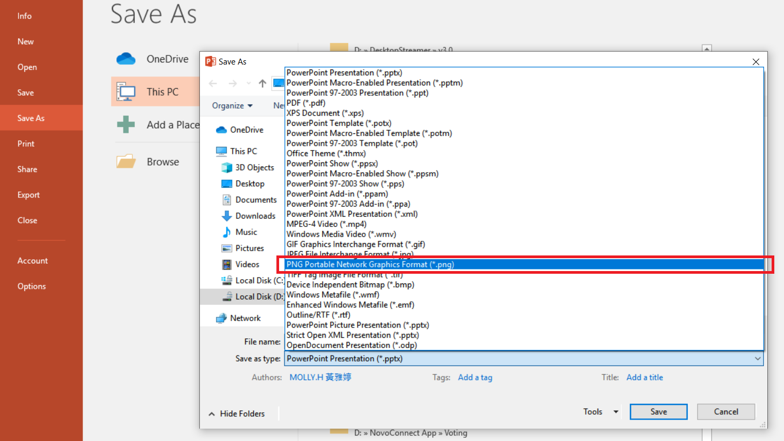Click Add a tag link
The width and height of the screenshot is (784, 441).
(475, 378)
